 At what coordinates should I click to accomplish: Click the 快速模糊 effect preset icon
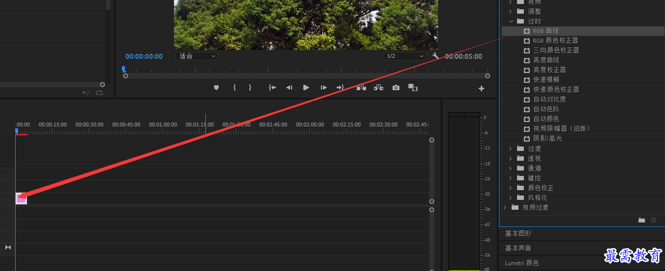click(527, 79)
